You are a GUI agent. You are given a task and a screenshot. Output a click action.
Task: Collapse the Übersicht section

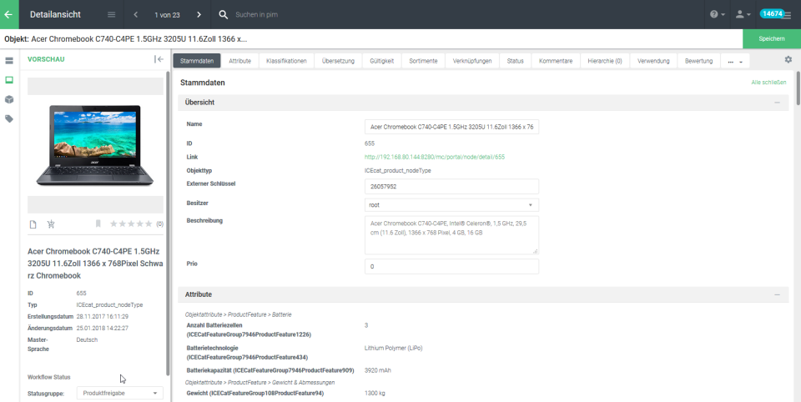777,103
